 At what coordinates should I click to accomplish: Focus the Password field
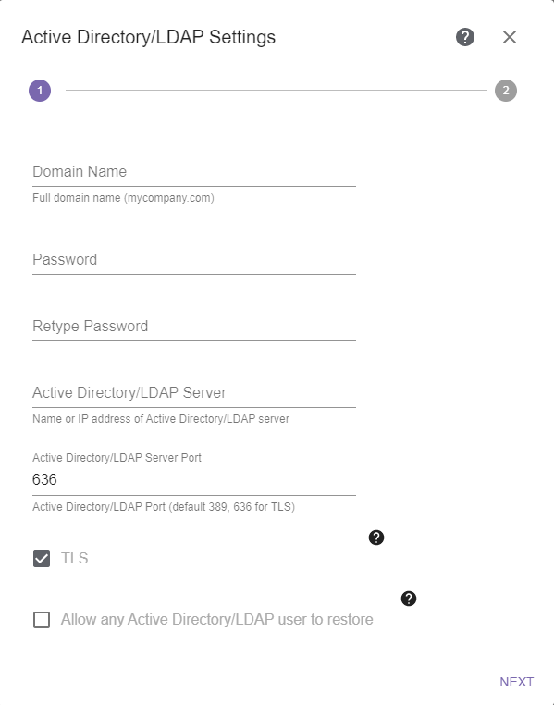click(194, 259)
